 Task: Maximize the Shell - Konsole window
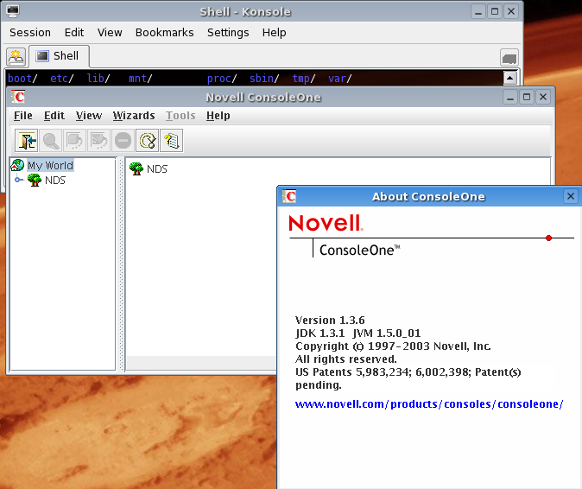coord(495,11)
